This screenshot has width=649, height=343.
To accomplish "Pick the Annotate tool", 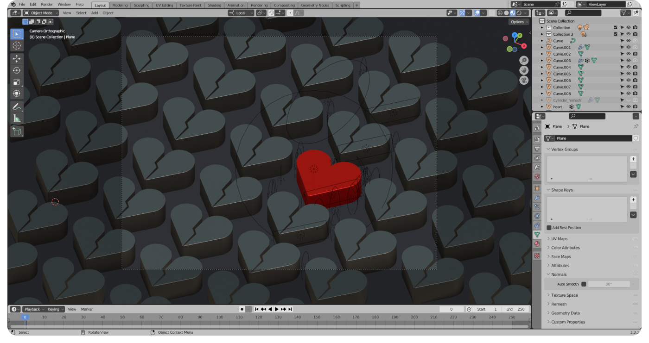I will [17, 106].
